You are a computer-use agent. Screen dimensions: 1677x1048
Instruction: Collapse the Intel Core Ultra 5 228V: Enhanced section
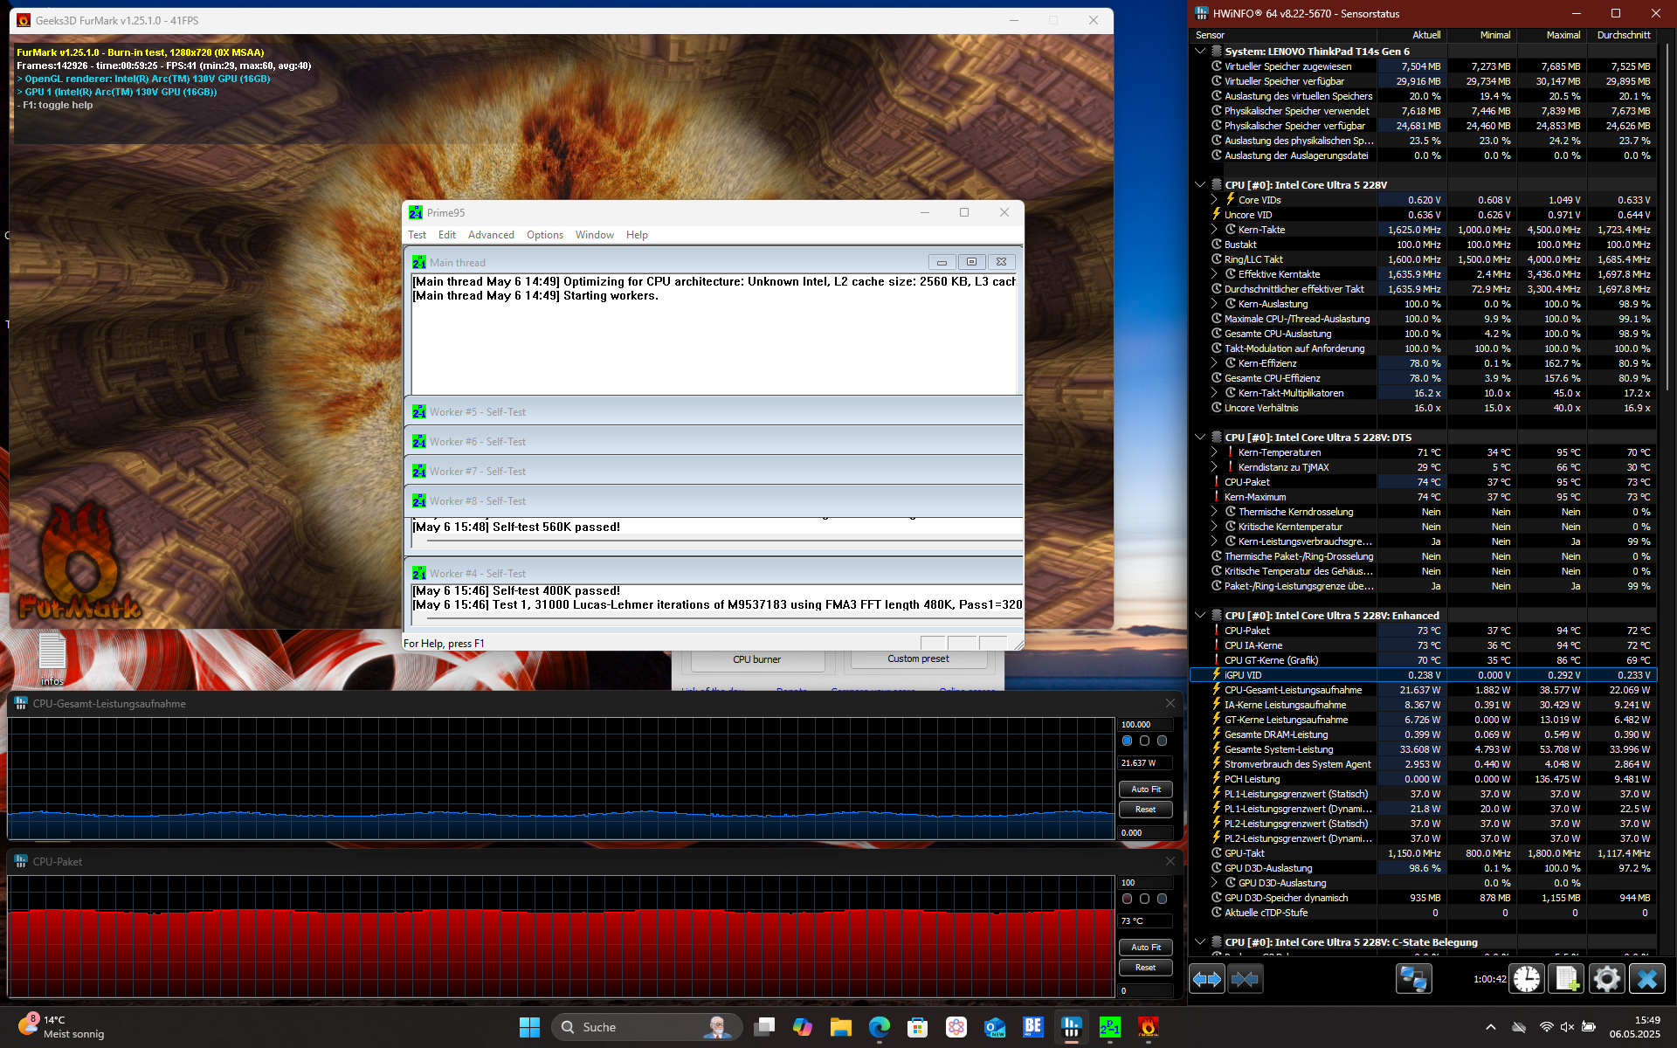[1201, 616]
